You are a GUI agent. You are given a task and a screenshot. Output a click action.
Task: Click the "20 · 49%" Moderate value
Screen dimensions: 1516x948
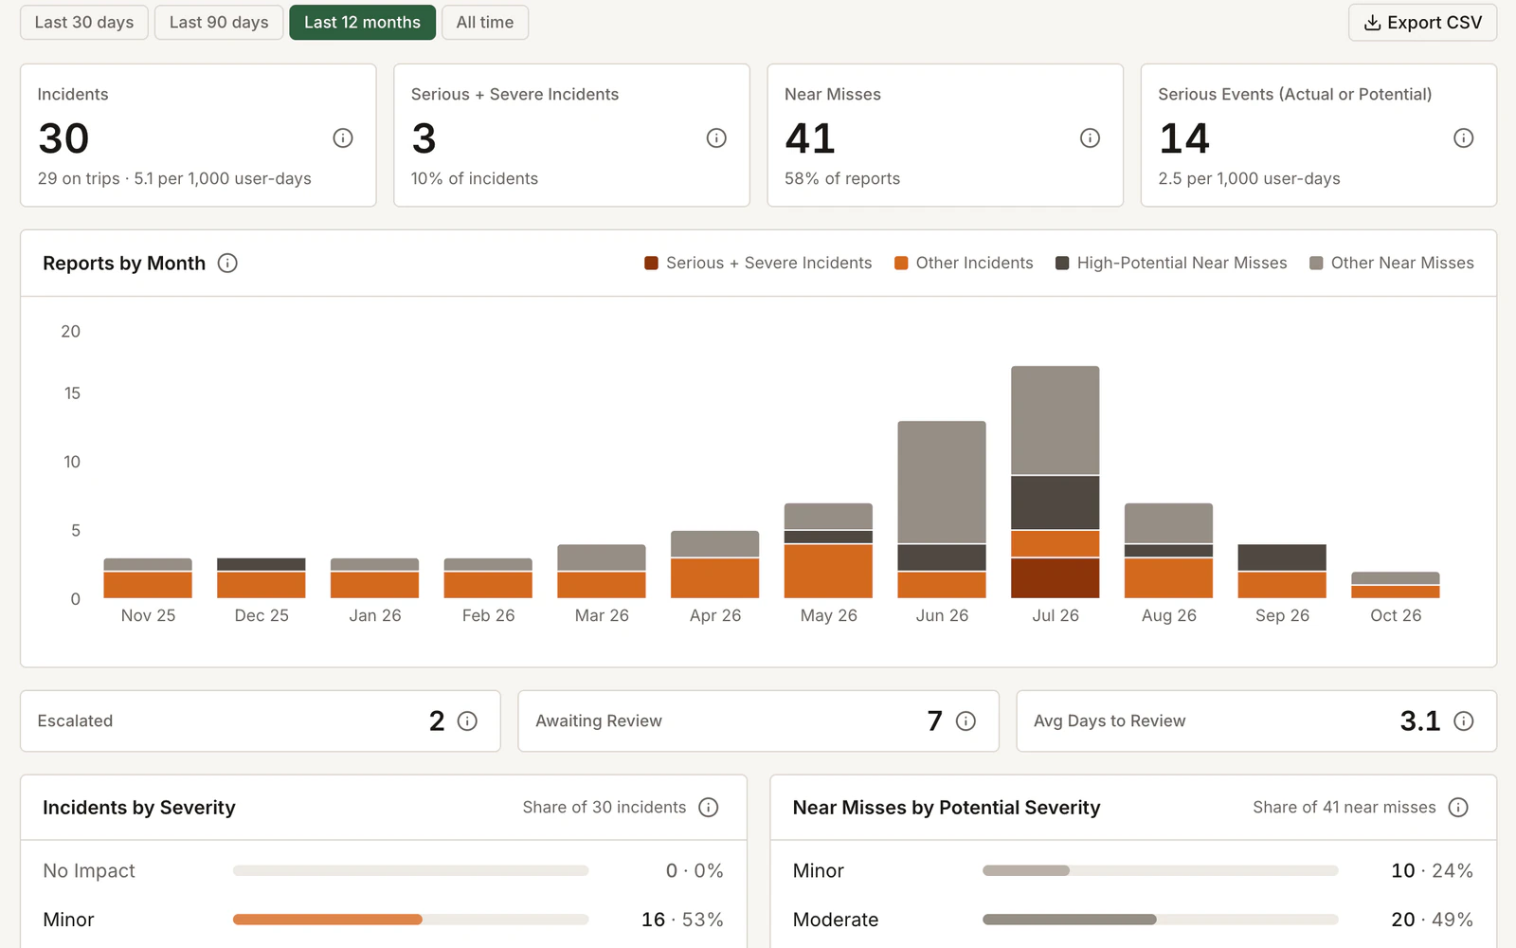(1432, 920)
